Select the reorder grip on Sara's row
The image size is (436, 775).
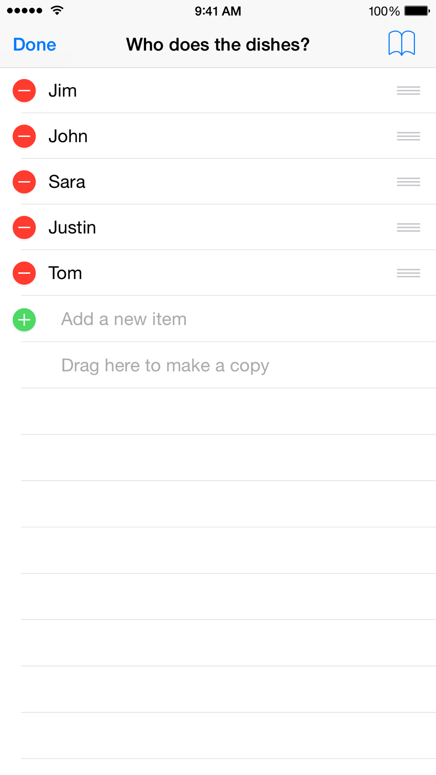click(x=409, y=182)
